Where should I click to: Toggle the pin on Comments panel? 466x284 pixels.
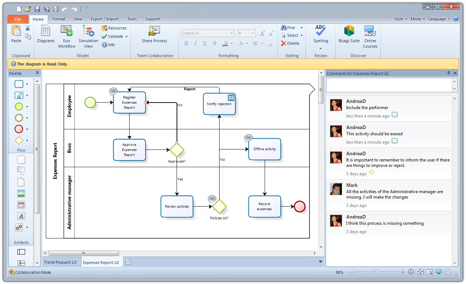(449, 73)
